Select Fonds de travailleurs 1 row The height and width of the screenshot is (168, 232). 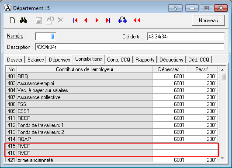click(112, 125)
